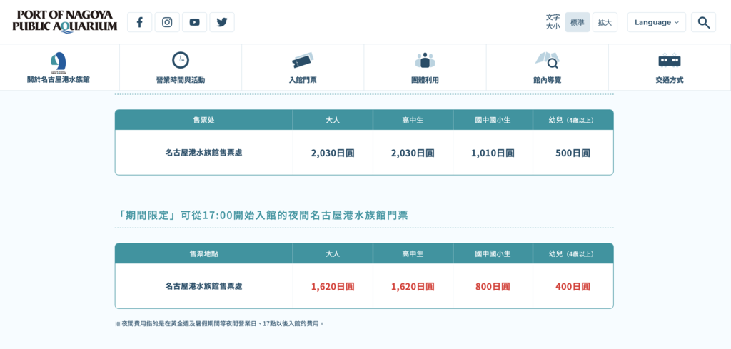The image size is (731, 349).
Task: Click 高中生 price 2,030日圓 in first table
Action: click(x=413, y=153)
